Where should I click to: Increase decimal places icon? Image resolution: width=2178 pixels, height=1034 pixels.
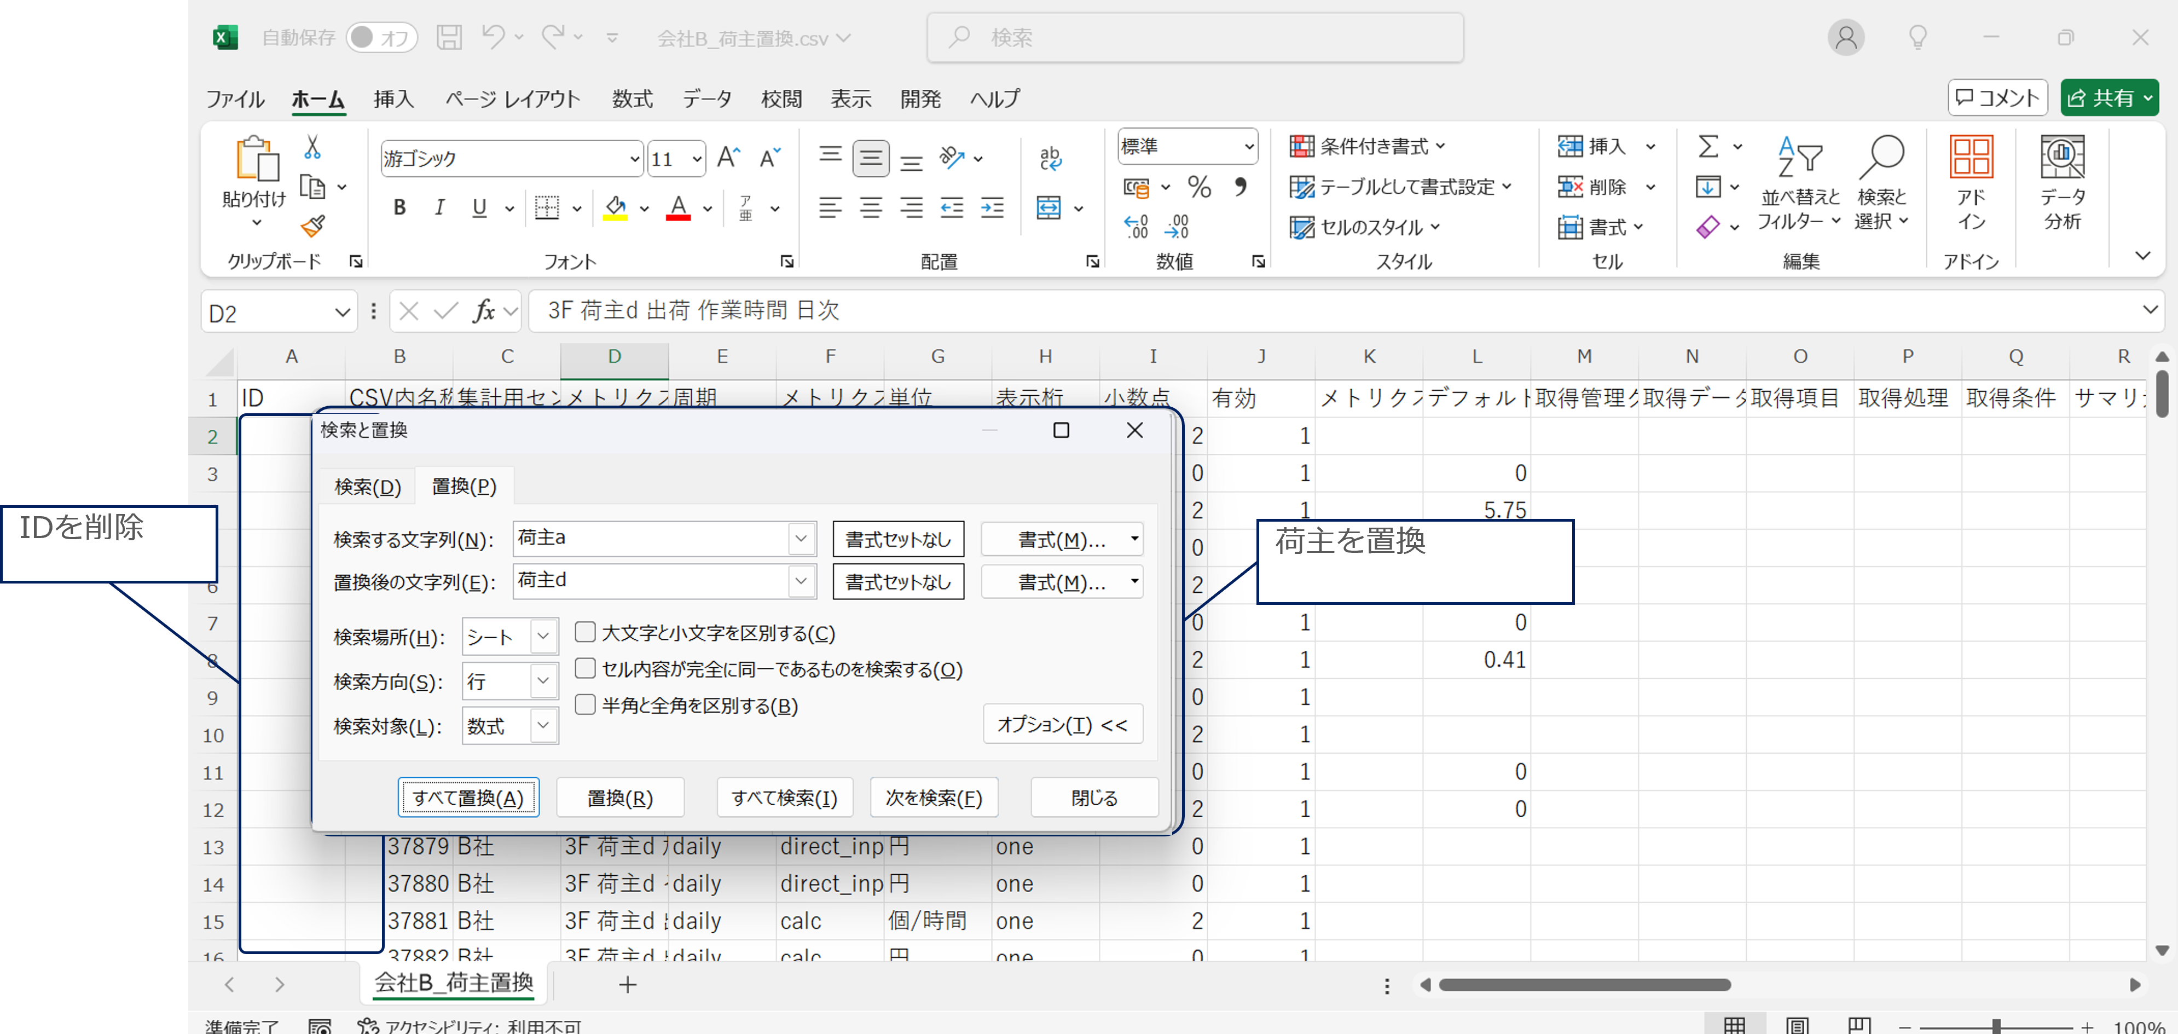coord(1136,227)
